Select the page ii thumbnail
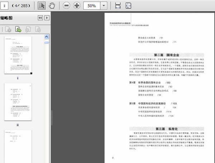This screenshot has height=163, width=215. point(18,55)
